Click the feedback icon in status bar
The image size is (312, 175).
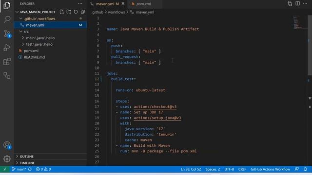[x=297, y=169]
